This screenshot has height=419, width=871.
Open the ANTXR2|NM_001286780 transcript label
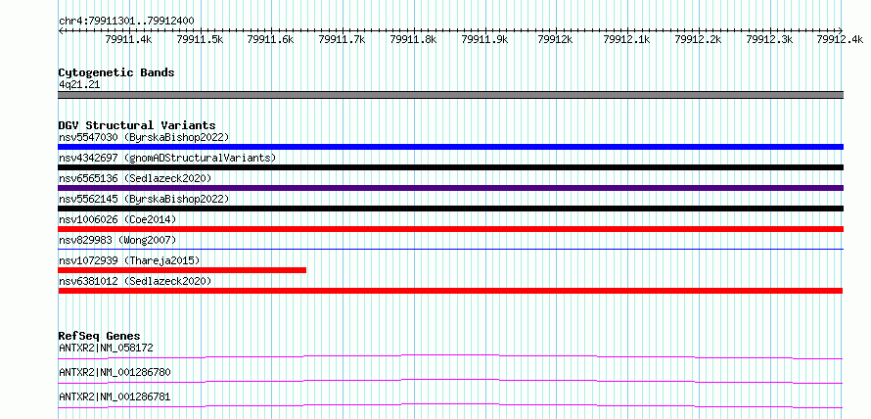click(115, 372)
